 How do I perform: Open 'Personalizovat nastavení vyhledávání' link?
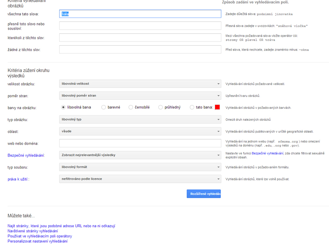tap(37, 241)
